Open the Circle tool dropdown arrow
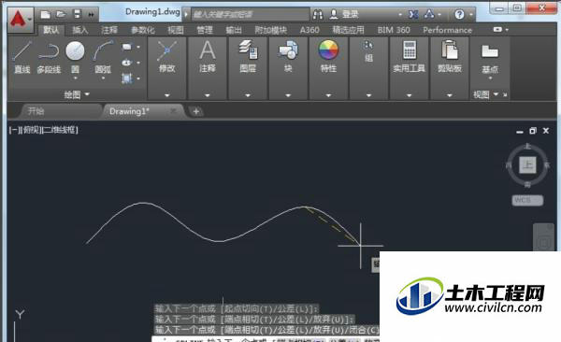561x342 pixels. point(75,78)
